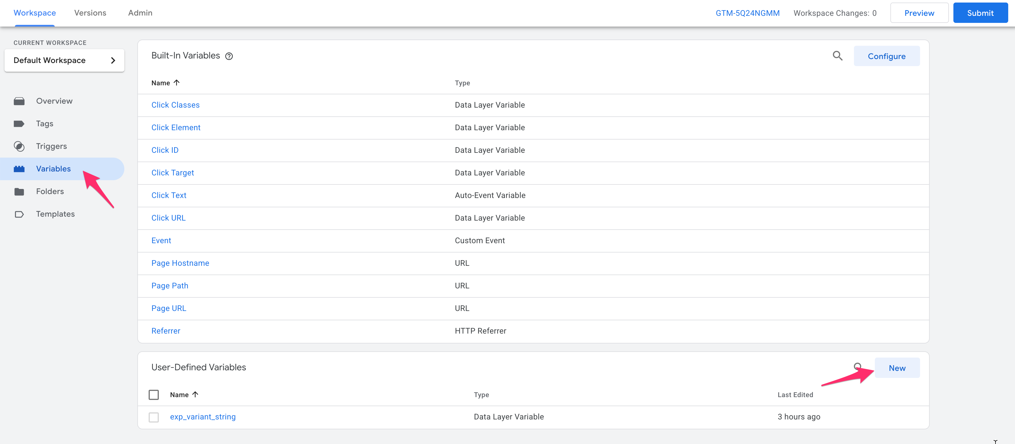The image size is (1015, 444).
Task: Select the Templates sidebar icon
Action: pyautogui.click(x=19, y=214)
